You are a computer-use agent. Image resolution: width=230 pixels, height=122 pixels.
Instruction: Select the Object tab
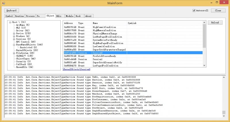point(50,16)
